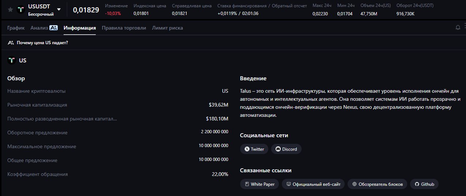Select the Информация tab
The width and height of the screenshot is (466, 196).
pyautogui.click(x=80, y=28)
